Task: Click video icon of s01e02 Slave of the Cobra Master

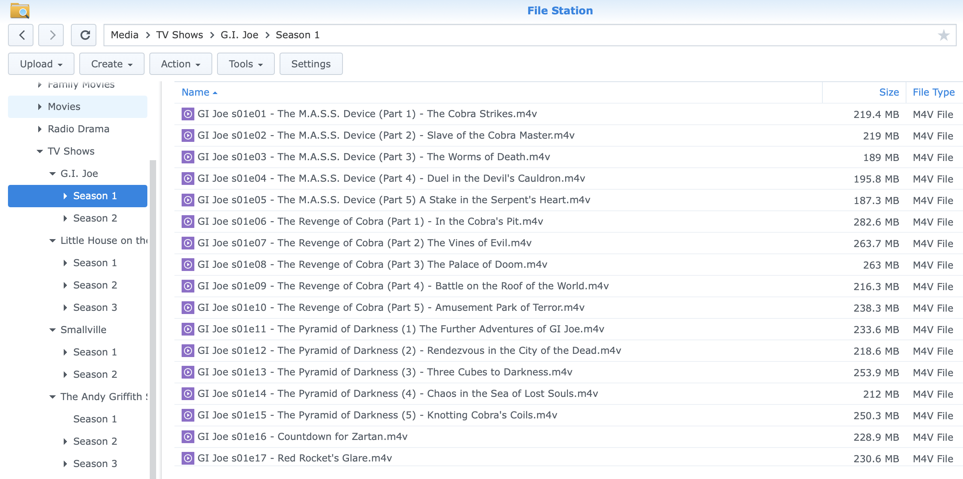Action: point(188,135)
